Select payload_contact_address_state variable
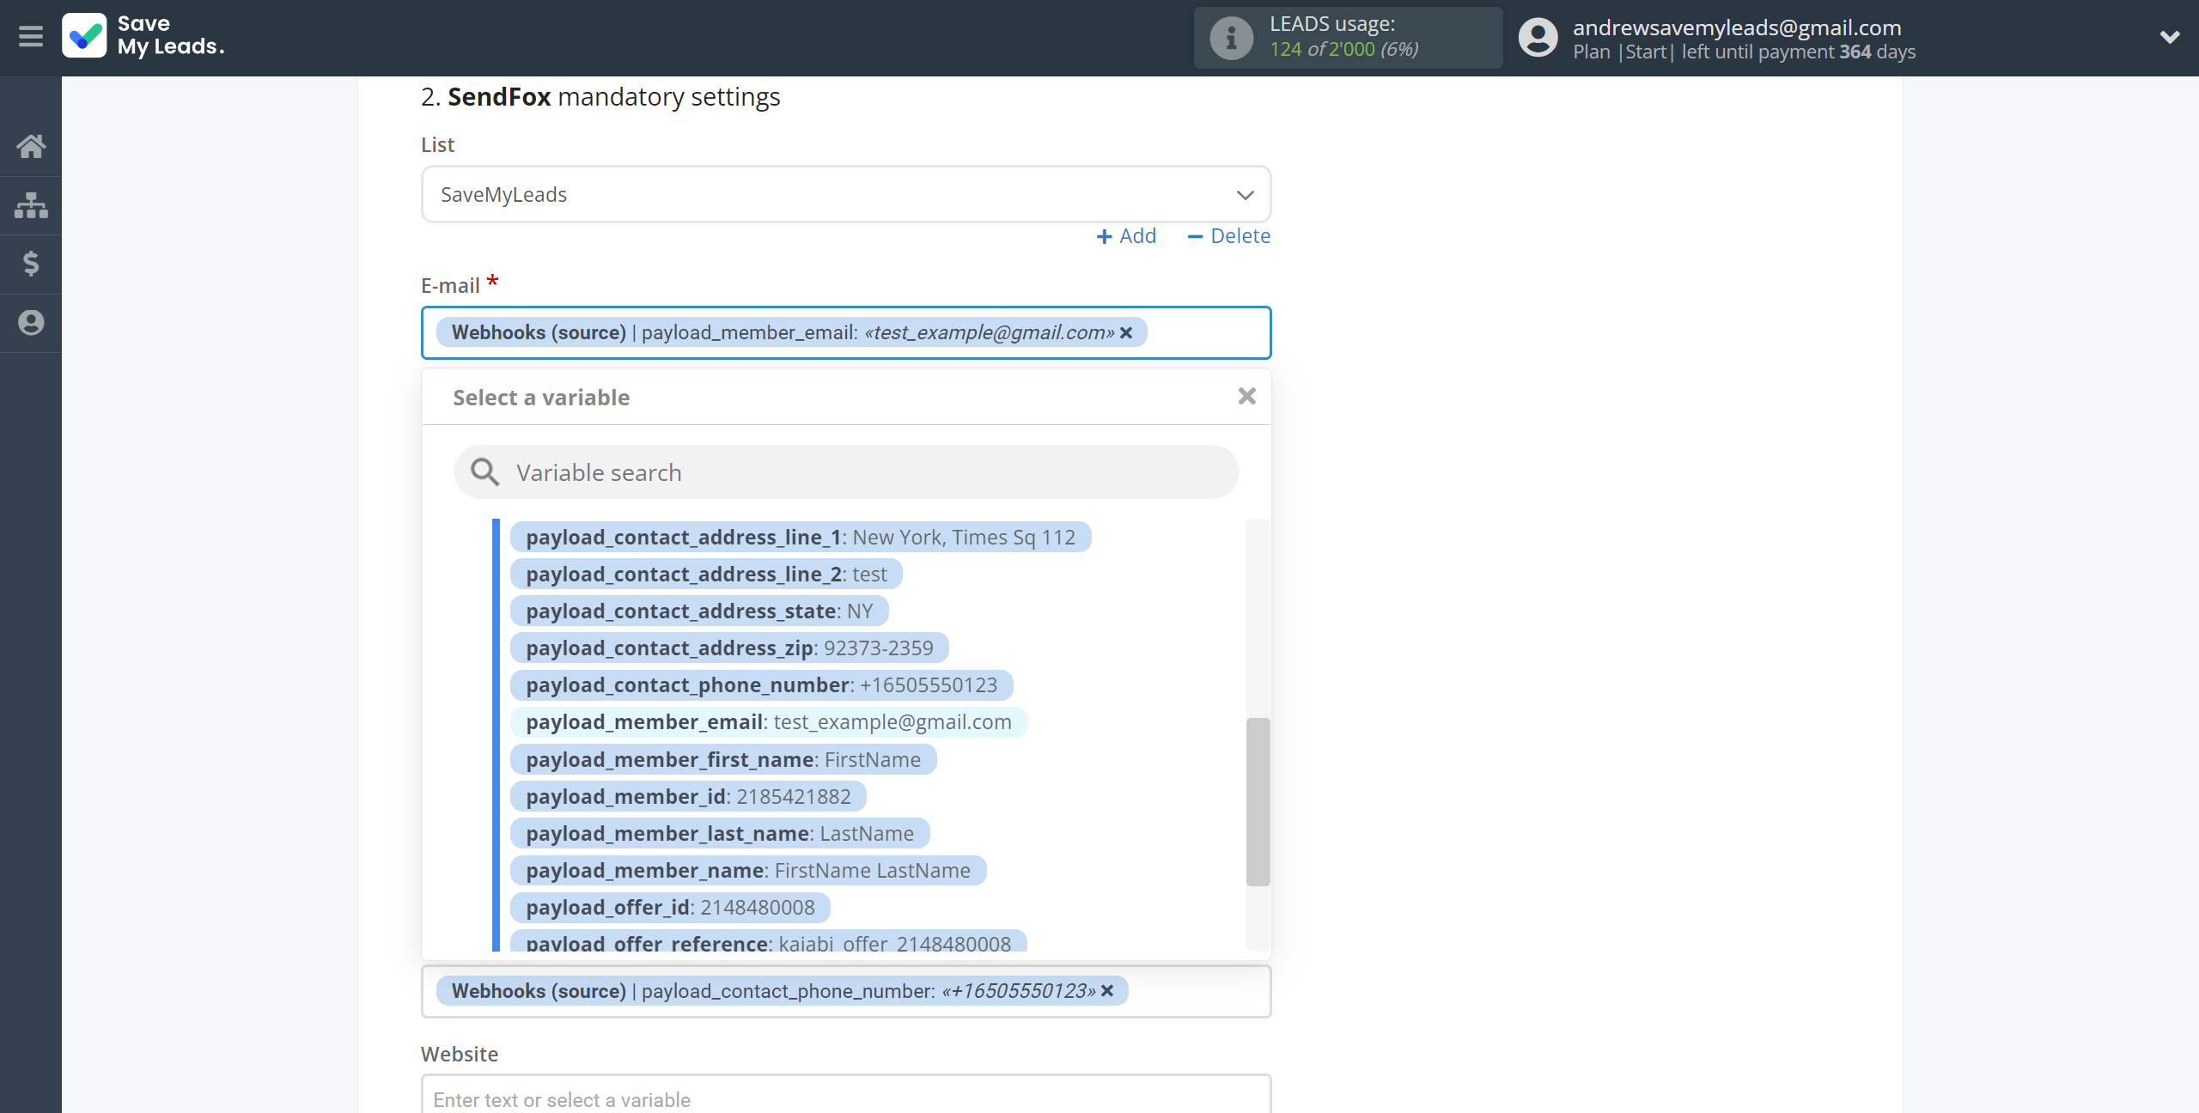Screen dimensions: 2199x1113 coord(699,611)
